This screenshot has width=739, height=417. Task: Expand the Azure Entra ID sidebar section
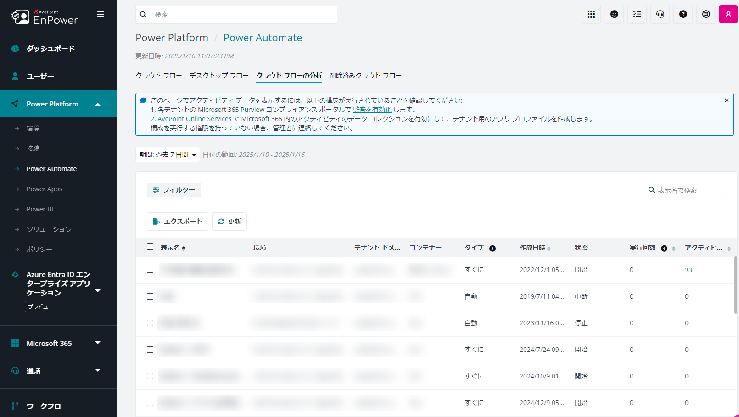(x=98, y=291)
